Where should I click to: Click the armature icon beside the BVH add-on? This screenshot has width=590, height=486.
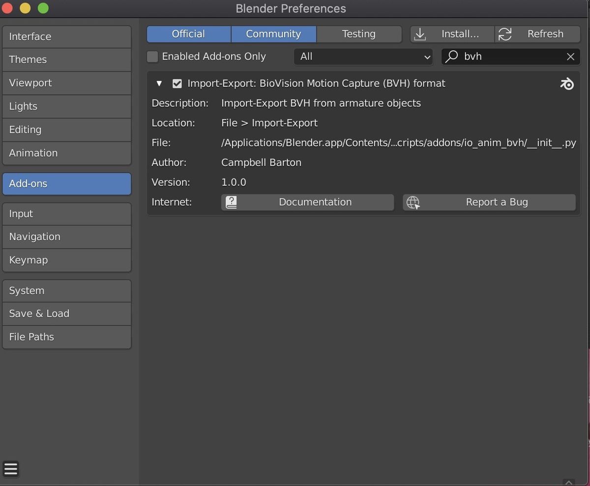coord(567,84)
